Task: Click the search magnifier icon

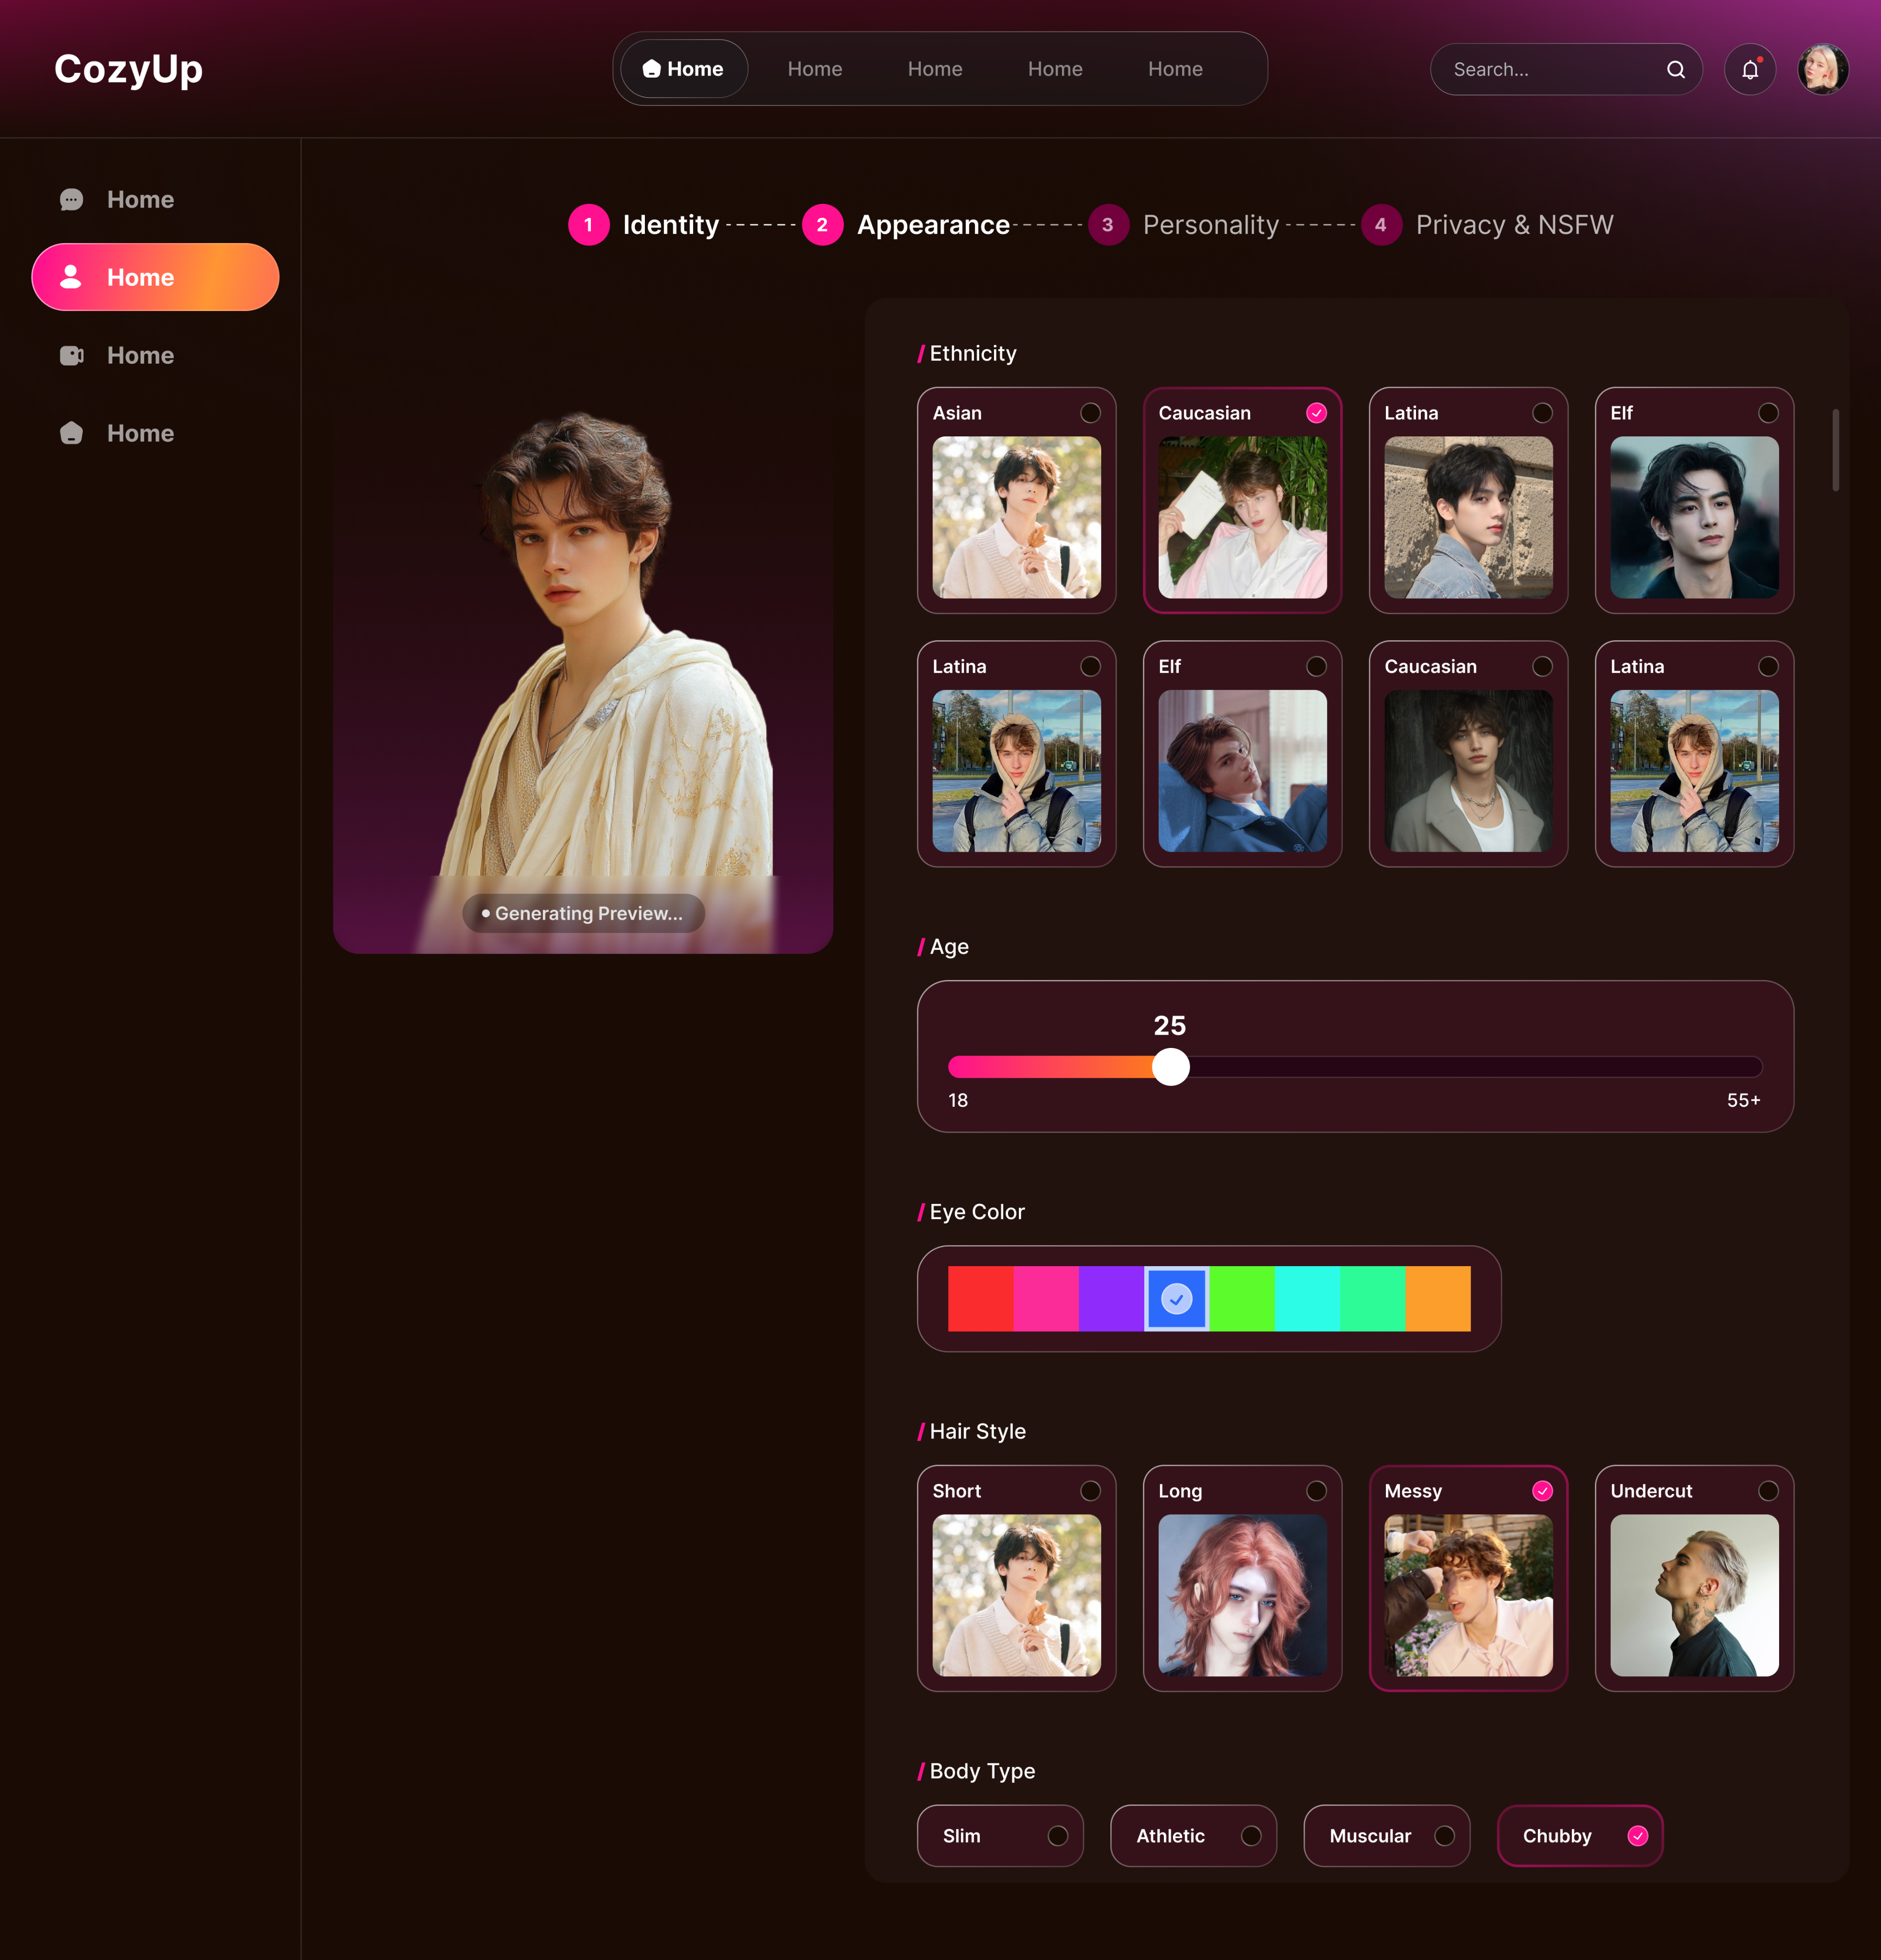Action: click(1676, 70)
